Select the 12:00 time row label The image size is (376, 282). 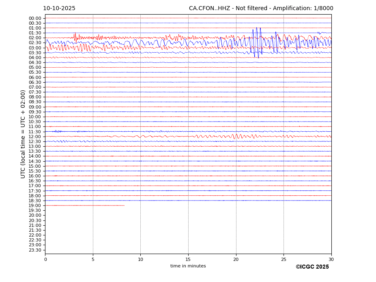pos(35,137)
